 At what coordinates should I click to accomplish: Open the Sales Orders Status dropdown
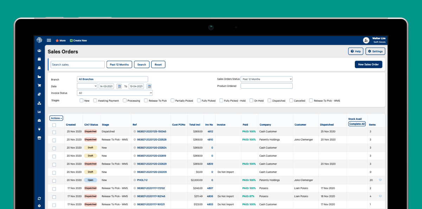click(267, 79)
